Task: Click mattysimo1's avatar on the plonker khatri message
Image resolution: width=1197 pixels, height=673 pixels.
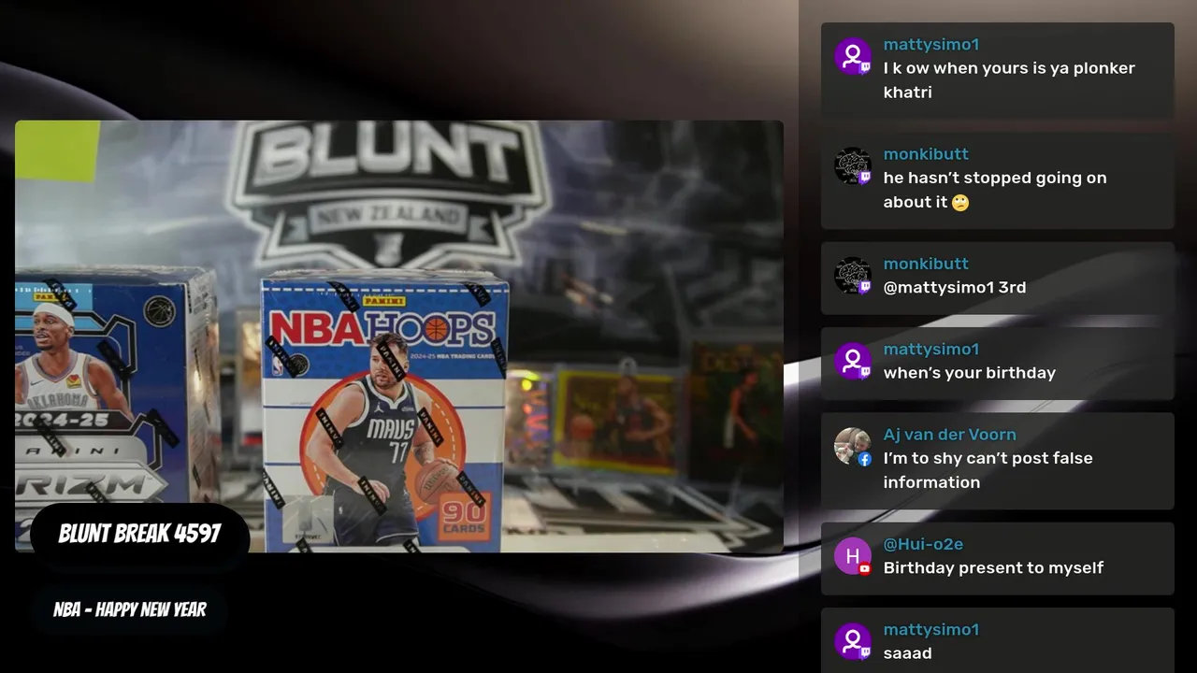Action: coord(852,56)
